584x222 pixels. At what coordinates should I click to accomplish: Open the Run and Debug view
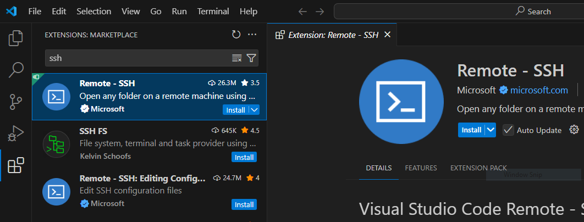pos(16,133)
